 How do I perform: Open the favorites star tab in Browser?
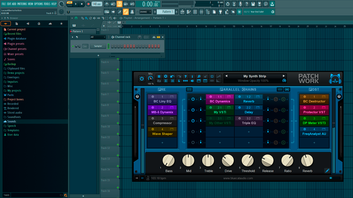point(61,24)
